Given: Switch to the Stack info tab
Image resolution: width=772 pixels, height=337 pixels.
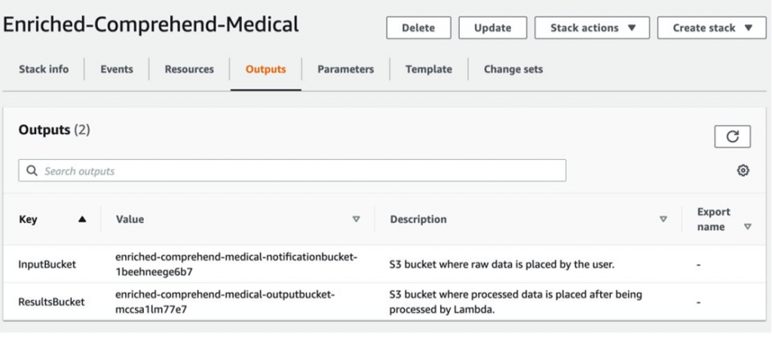Looking at the screenshot, I should pos(44,69).
